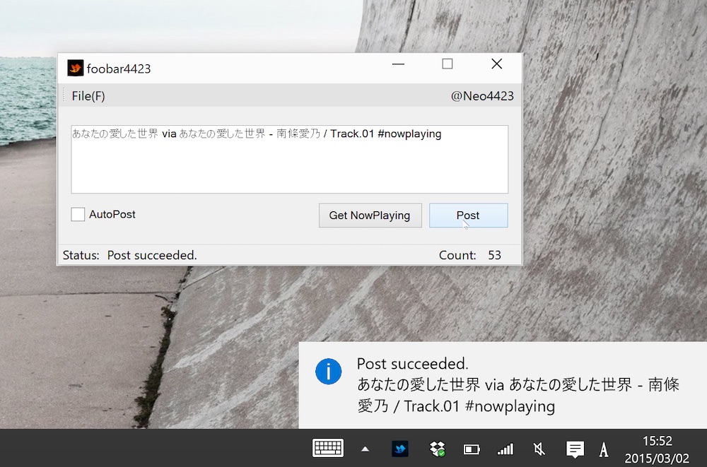
Task: Open the Dropbox tray icon
Action: point(437,449)
